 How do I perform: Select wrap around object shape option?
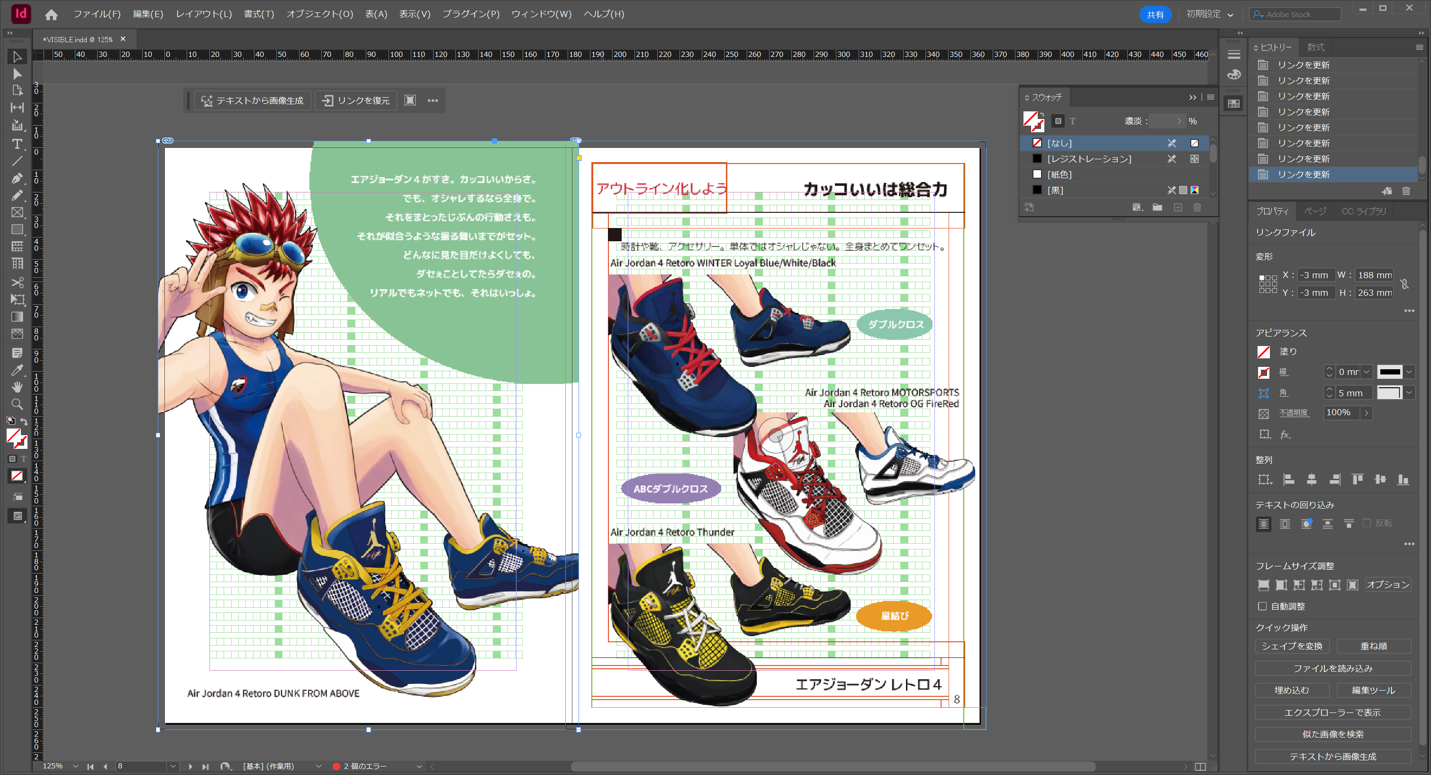(x=1306, y=524)
